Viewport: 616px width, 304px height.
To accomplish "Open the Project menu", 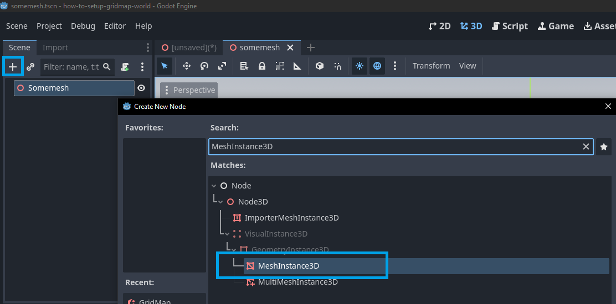I will click(x=49, y=26).
